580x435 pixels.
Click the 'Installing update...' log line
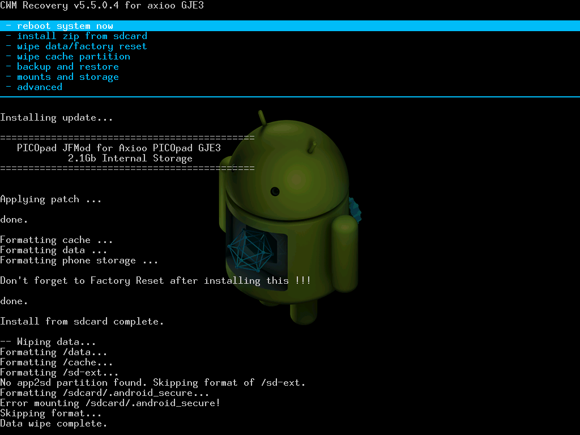56,118
